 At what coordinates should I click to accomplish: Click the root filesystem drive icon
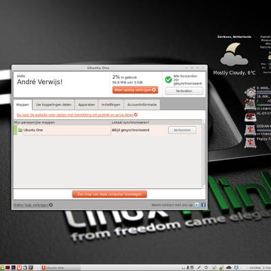point(250,104)
